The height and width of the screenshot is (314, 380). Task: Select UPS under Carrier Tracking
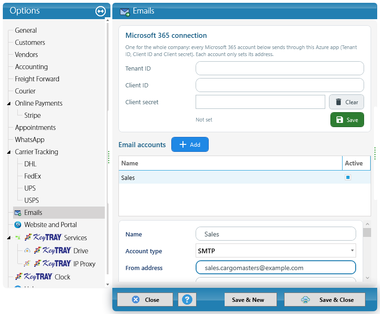30,188
